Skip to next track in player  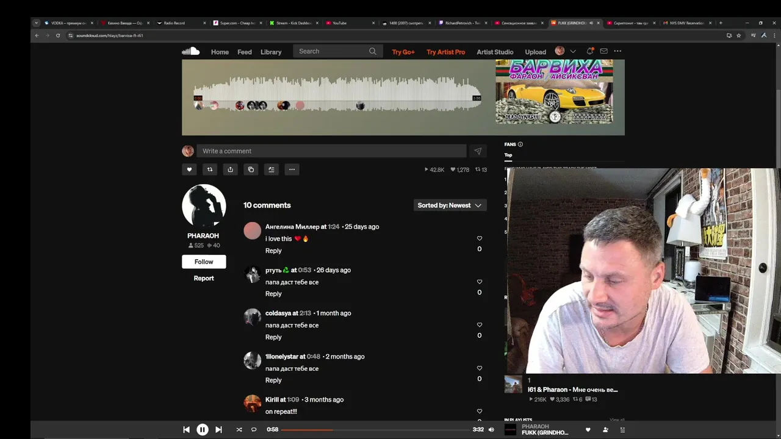[x=218, y=430]
